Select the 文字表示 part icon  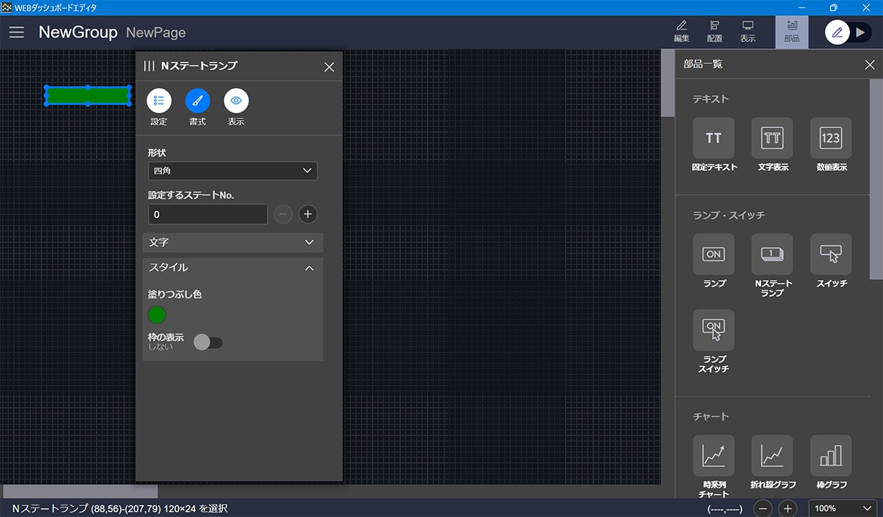(772, 138)
